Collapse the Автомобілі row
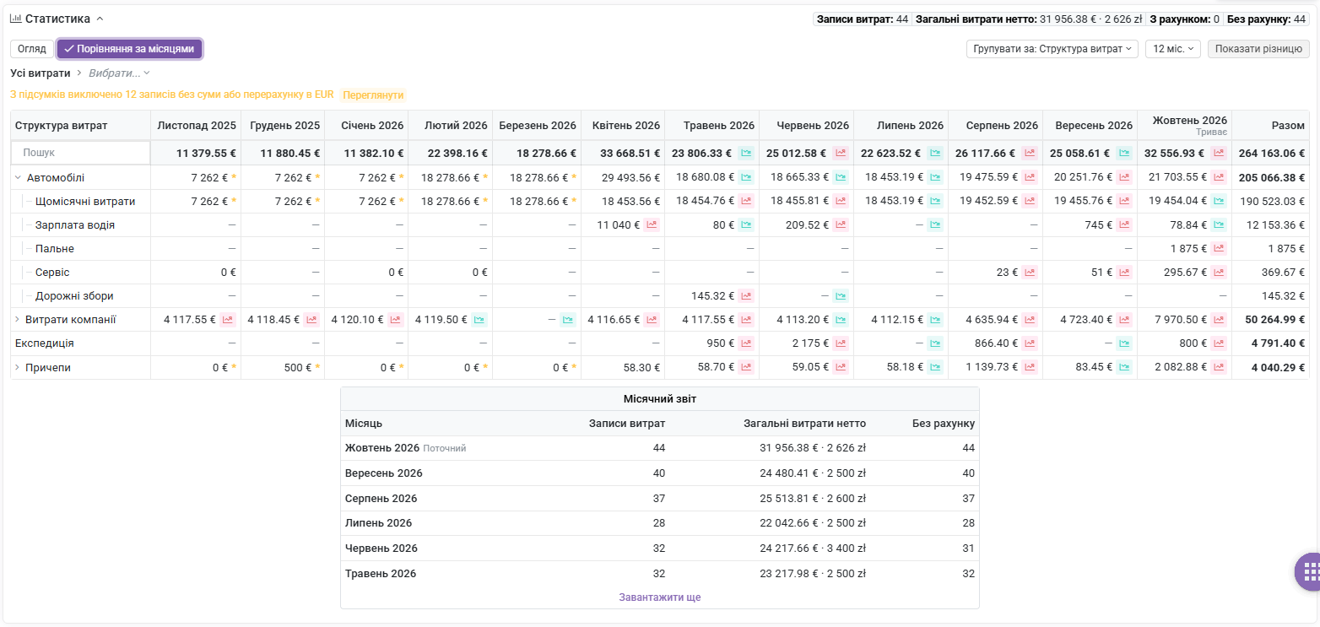This screenshot has width=1320, height=627. 18,177
